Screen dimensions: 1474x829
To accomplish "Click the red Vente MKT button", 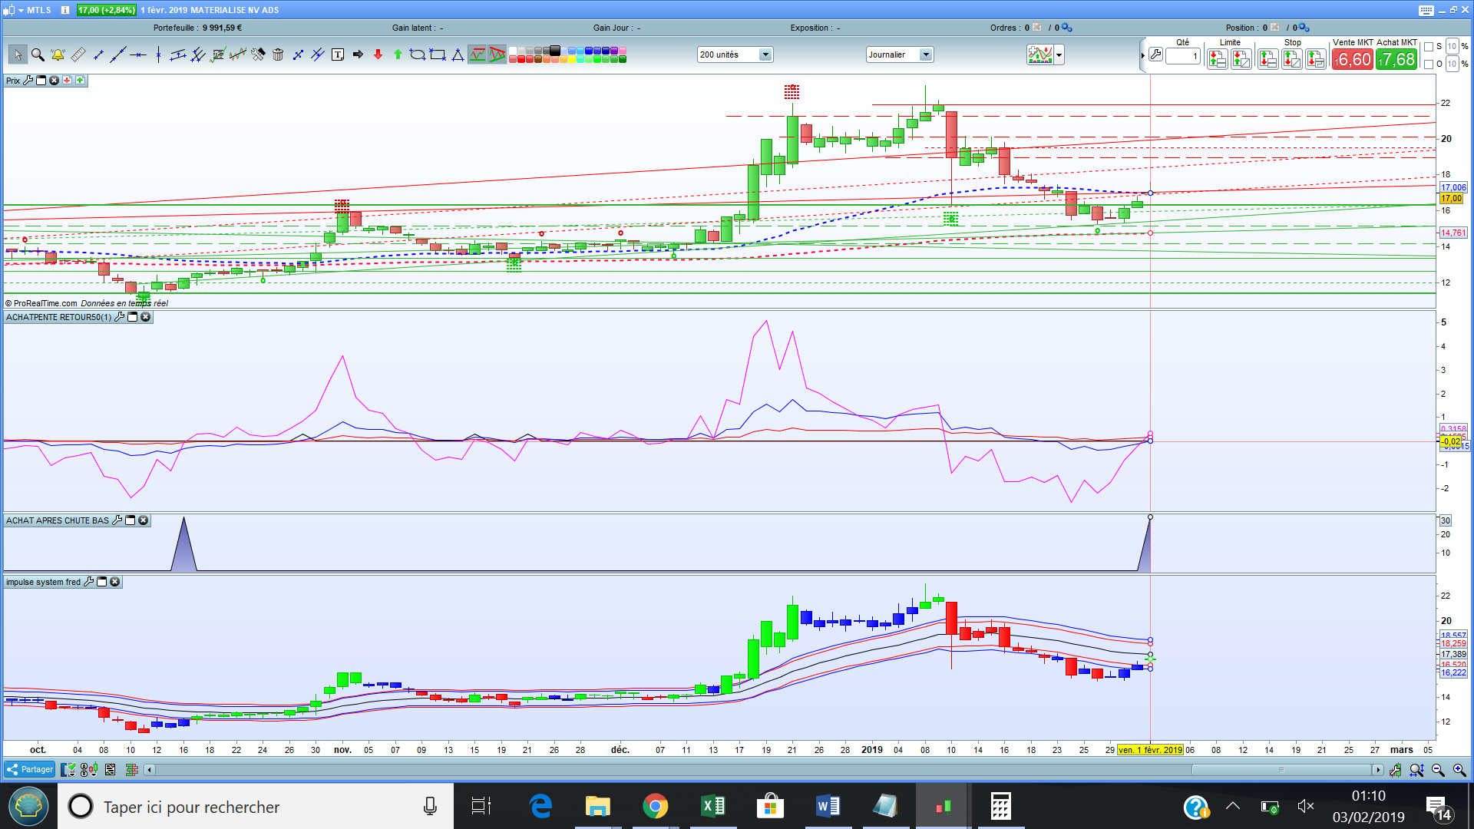I will 1353,60.
